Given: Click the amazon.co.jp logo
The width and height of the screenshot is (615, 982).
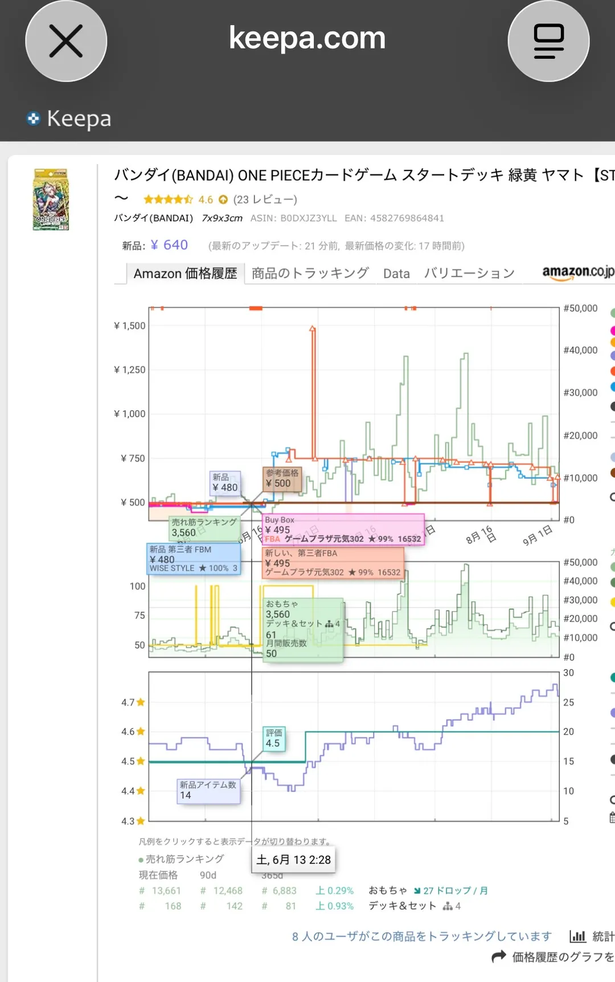Looking at the screenshot, I should pos(578,272).
